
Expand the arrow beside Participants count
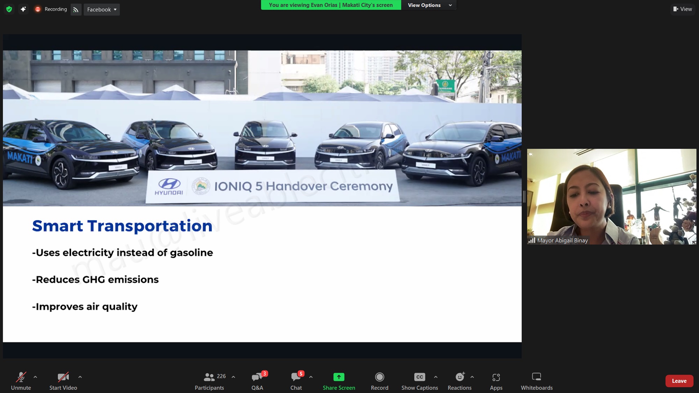[233, 377]
